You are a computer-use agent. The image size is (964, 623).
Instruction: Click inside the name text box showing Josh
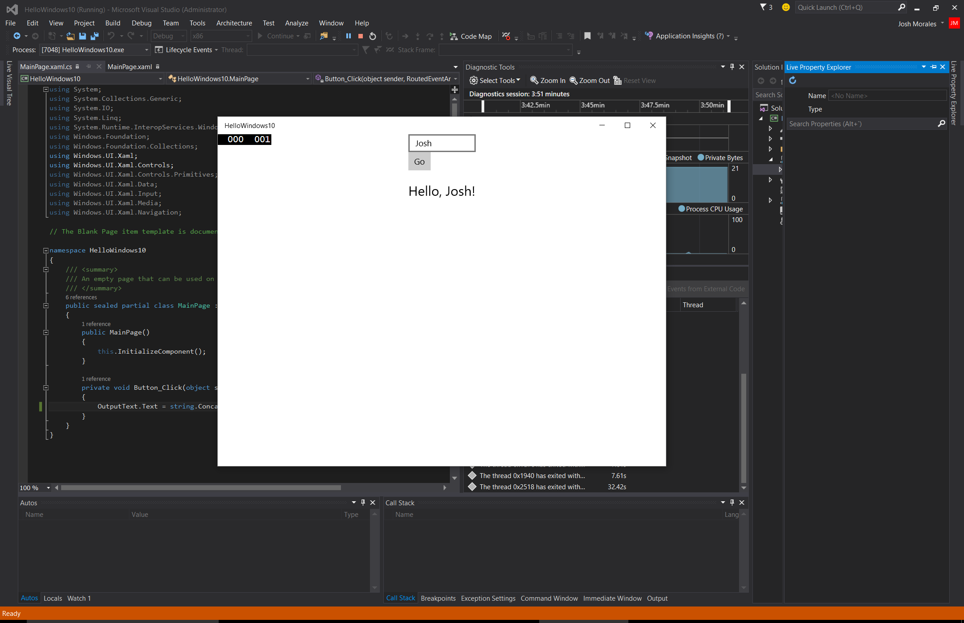(441, 143)
